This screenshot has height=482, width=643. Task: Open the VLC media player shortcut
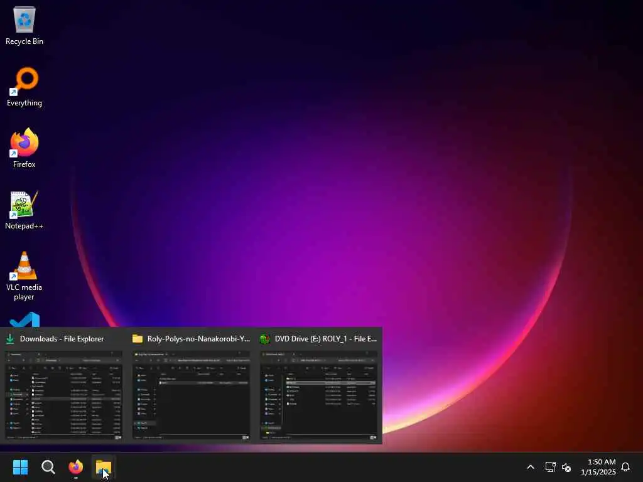click(x=24, y=276)
